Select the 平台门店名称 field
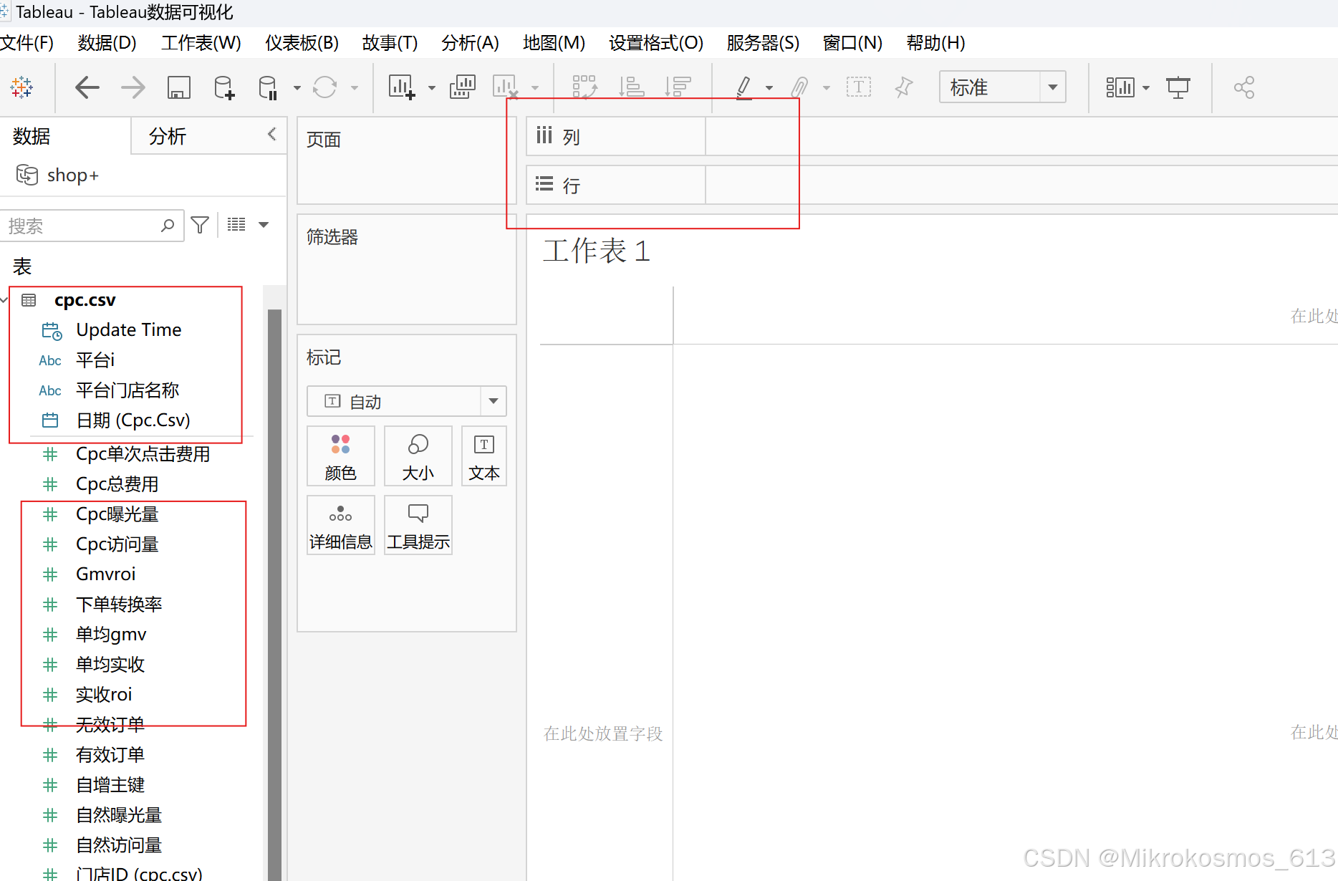The image size is (1338, 881). [x=127, y=390]
